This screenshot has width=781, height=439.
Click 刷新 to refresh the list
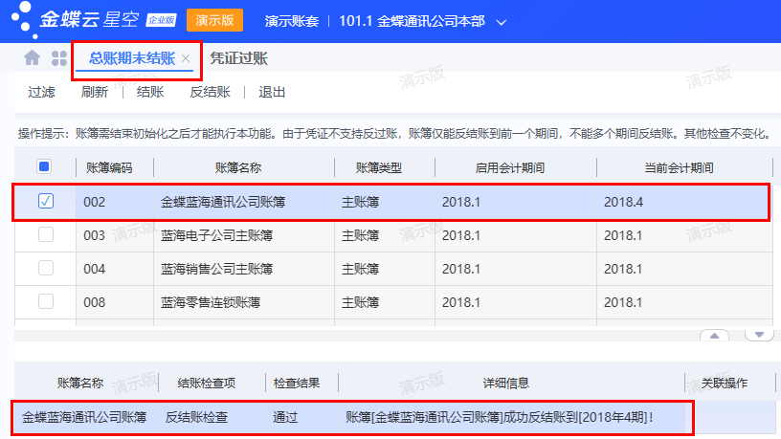point(95,92)
